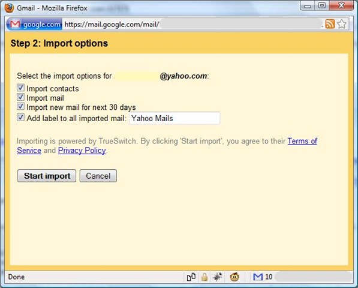The height and width of the screenshot is (288, 358).
Task: Click the Step 2: Import options heading
Action: [59, 43]
